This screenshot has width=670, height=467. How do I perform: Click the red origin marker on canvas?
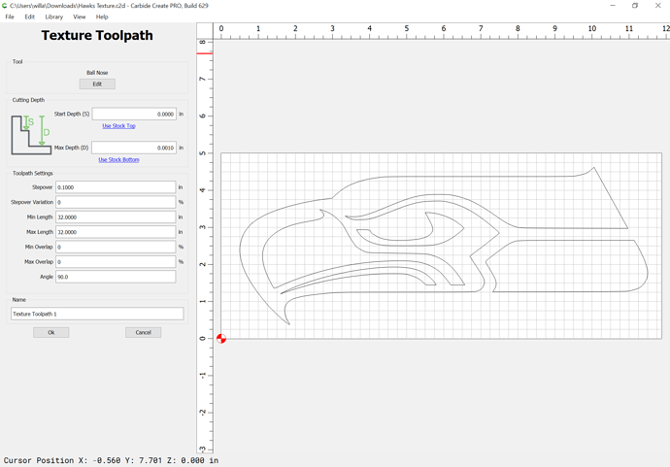221,339
